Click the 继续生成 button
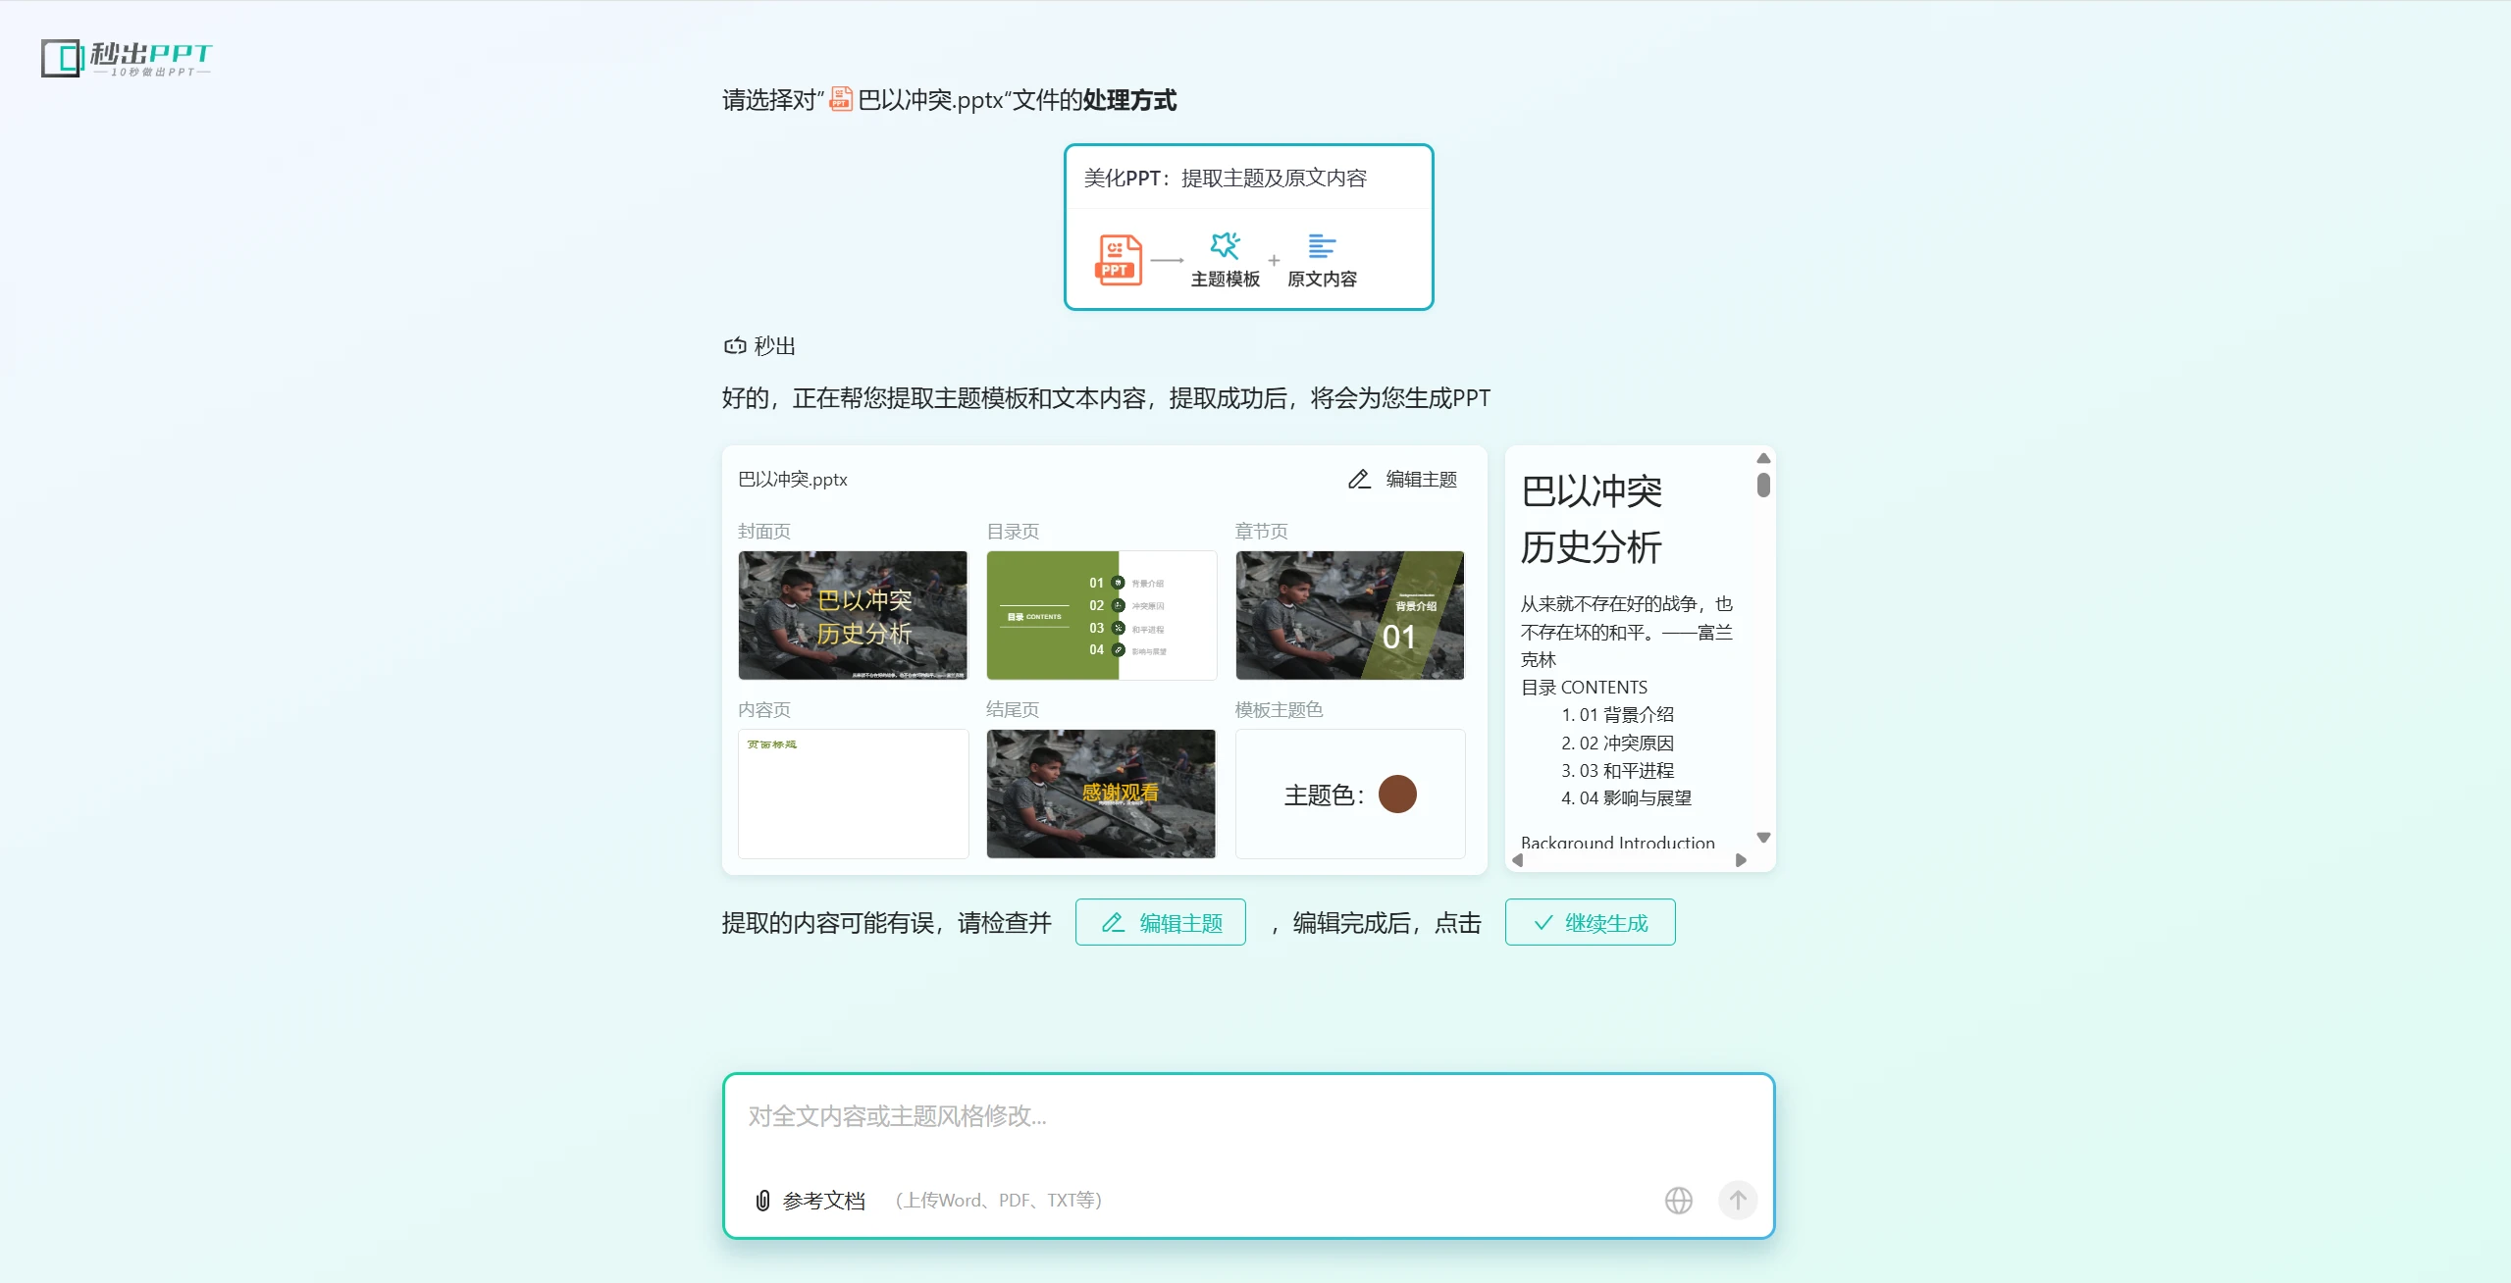The height and width of the screenshot is (1283, 2511). click(x=1591, y=922)
